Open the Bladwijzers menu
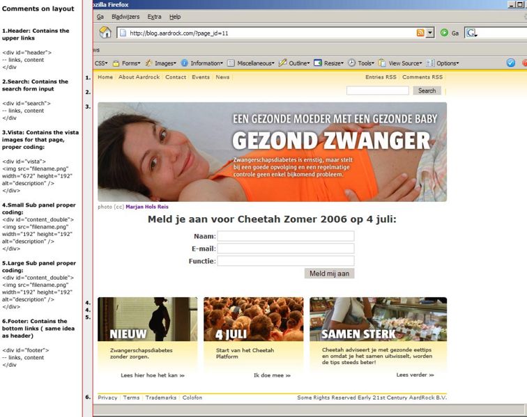This screenshot has width=527, height=417. point(125,16)
